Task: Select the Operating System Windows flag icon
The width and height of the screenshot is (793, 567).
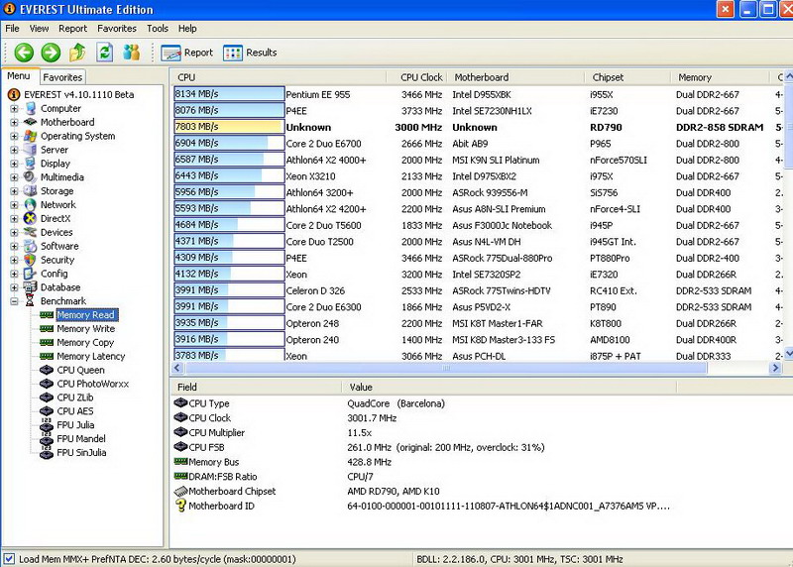Action: [31, 136]
